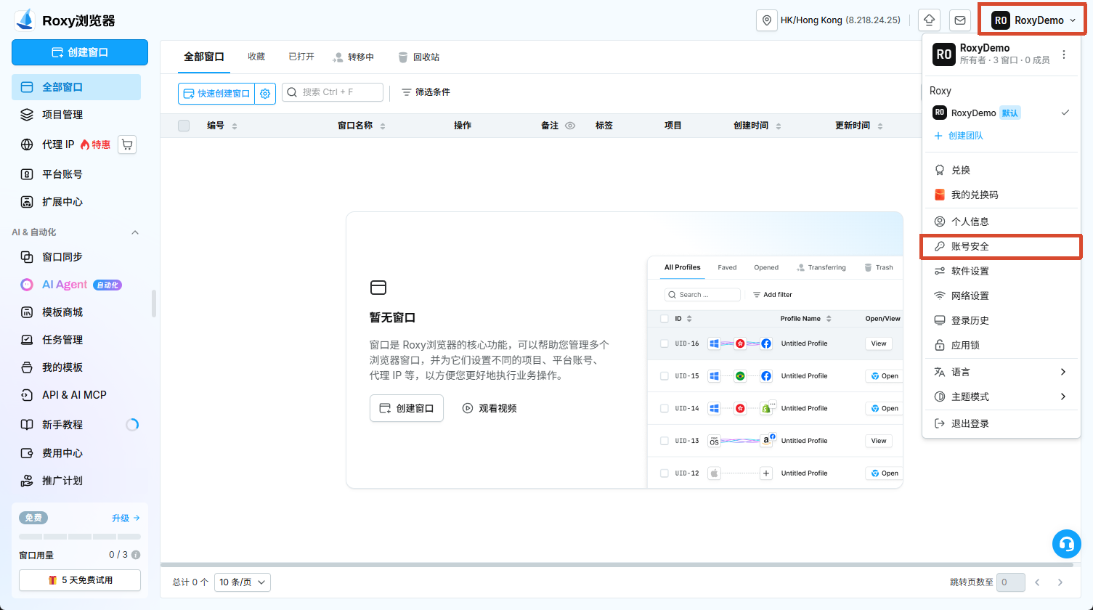
Task: Open 模板商城 in the sidebar
Action: pos(76,312)
